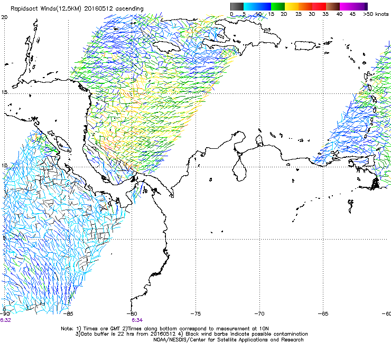
Task: Click the legend tick label '40'
Action: pos(339,14)
